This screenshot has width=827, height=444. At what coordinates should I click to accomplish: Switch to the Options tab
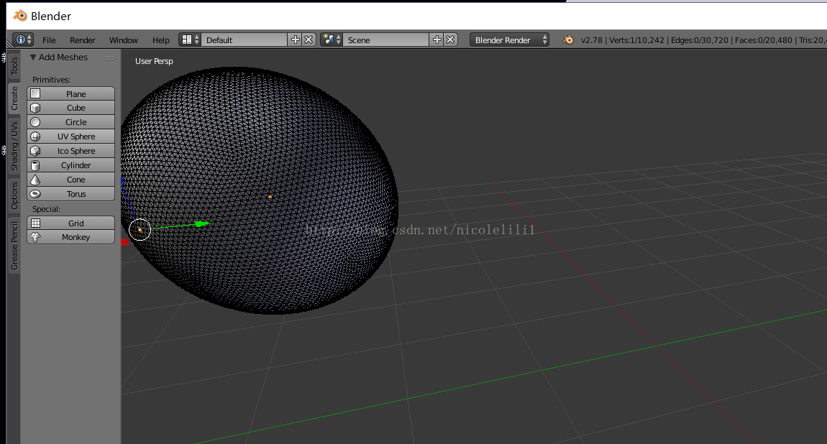(x=14, y=196)
